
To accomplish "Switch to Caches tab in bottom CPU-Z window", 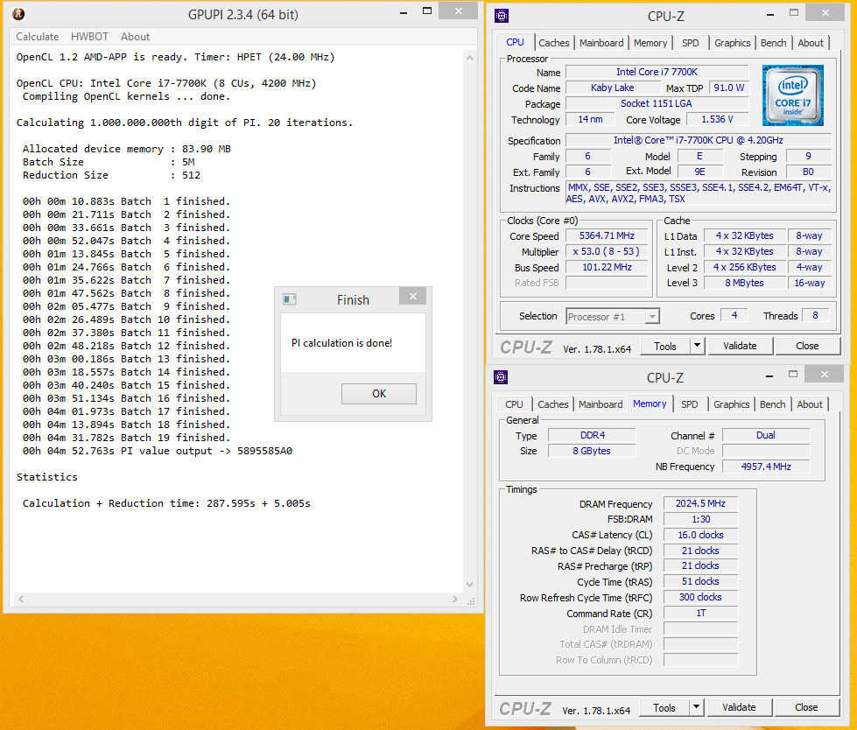I will pos(552,404).
